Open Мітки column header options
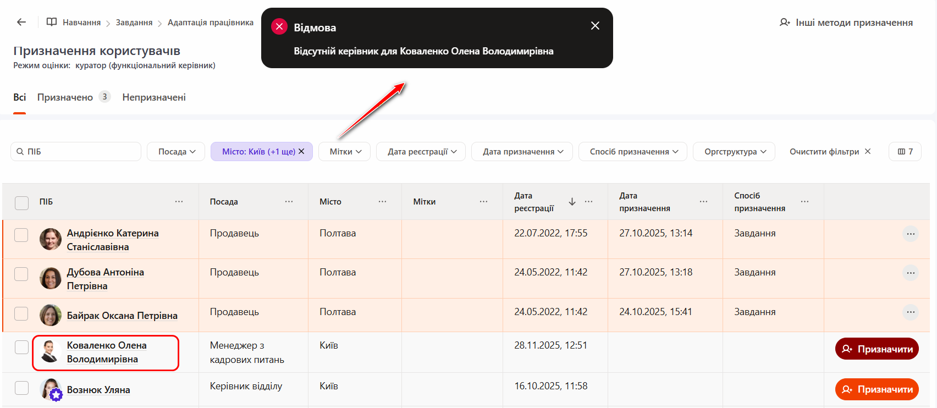The width and height of the screenshot is (937, 408). pos(483,202)
